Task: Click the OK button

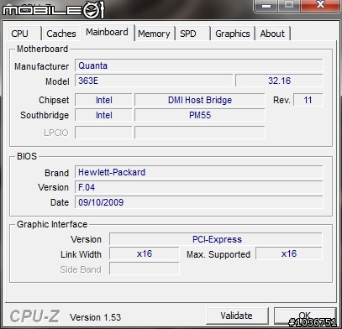Action: (305, 316)
